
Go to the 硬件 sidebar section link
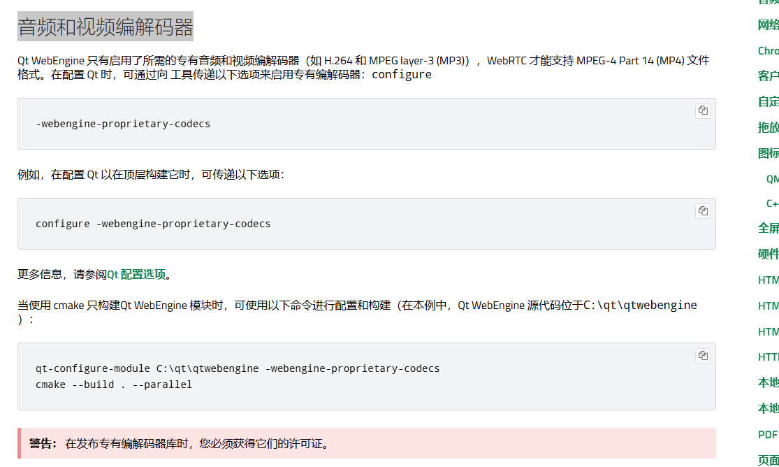(x=768, y=254)
